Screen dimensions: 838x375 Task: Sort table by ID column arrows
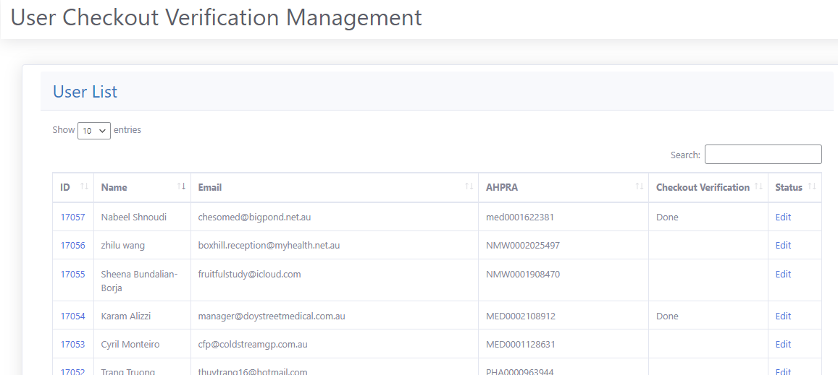(84, 187)
